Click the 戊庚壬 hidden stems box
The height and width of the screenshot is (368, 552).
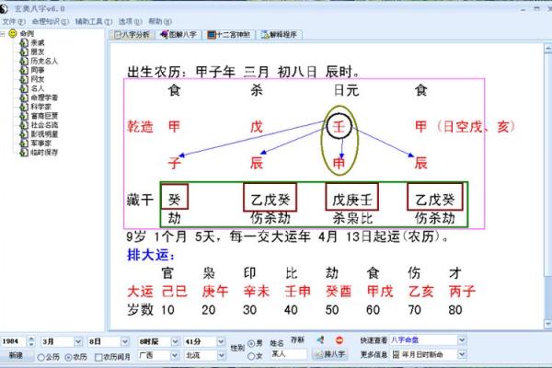click(352, 197)
